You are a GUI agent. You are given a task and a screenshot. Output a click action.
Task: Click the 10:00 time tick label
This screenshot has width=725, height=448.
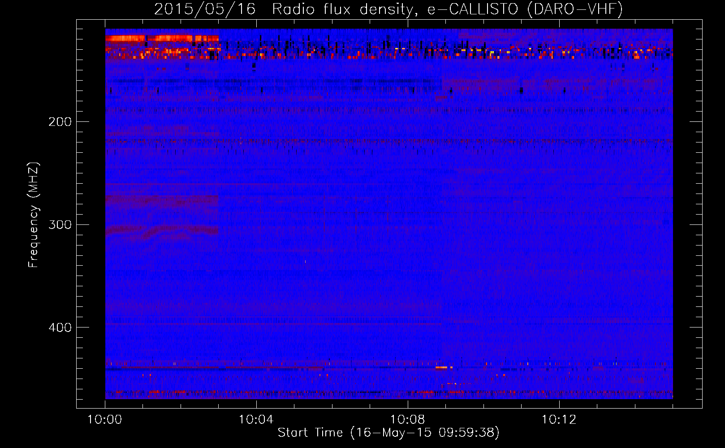(105, 419)
